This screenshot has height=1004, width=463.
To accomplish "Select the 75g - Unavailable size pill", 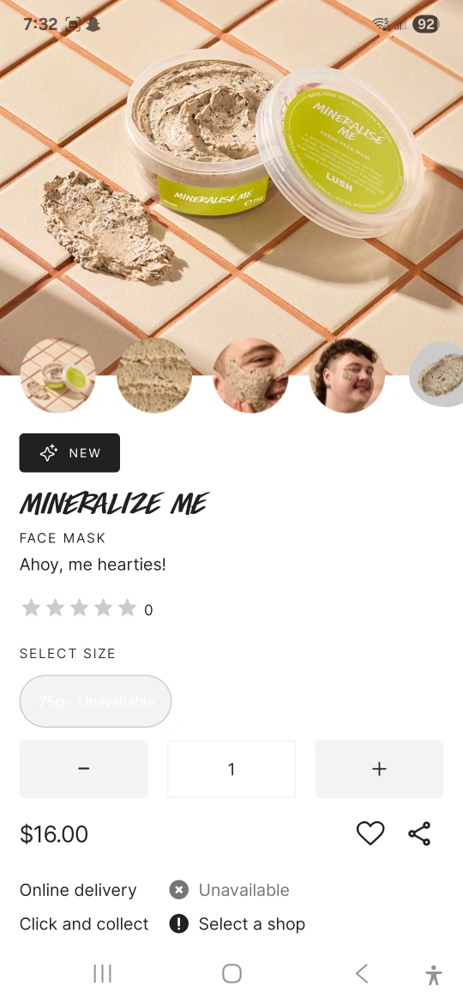I will click(x=95, y=701).
